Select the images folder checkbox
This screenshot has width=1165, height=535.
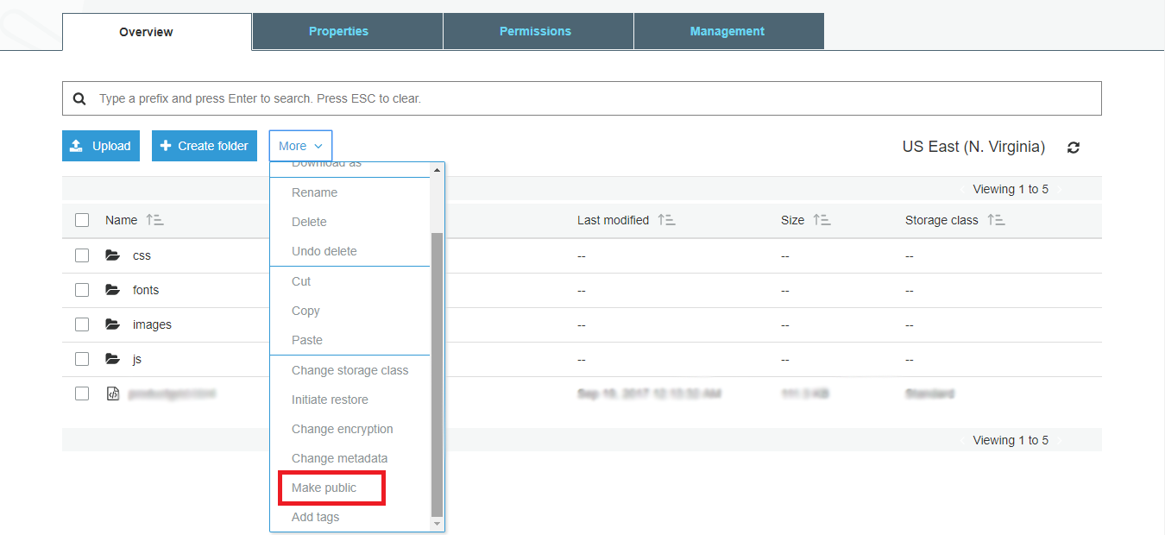[82, 324]
